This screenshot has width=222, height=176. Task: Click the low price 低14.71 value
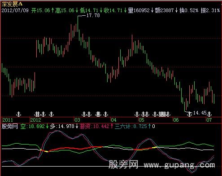tap(89, 10)
